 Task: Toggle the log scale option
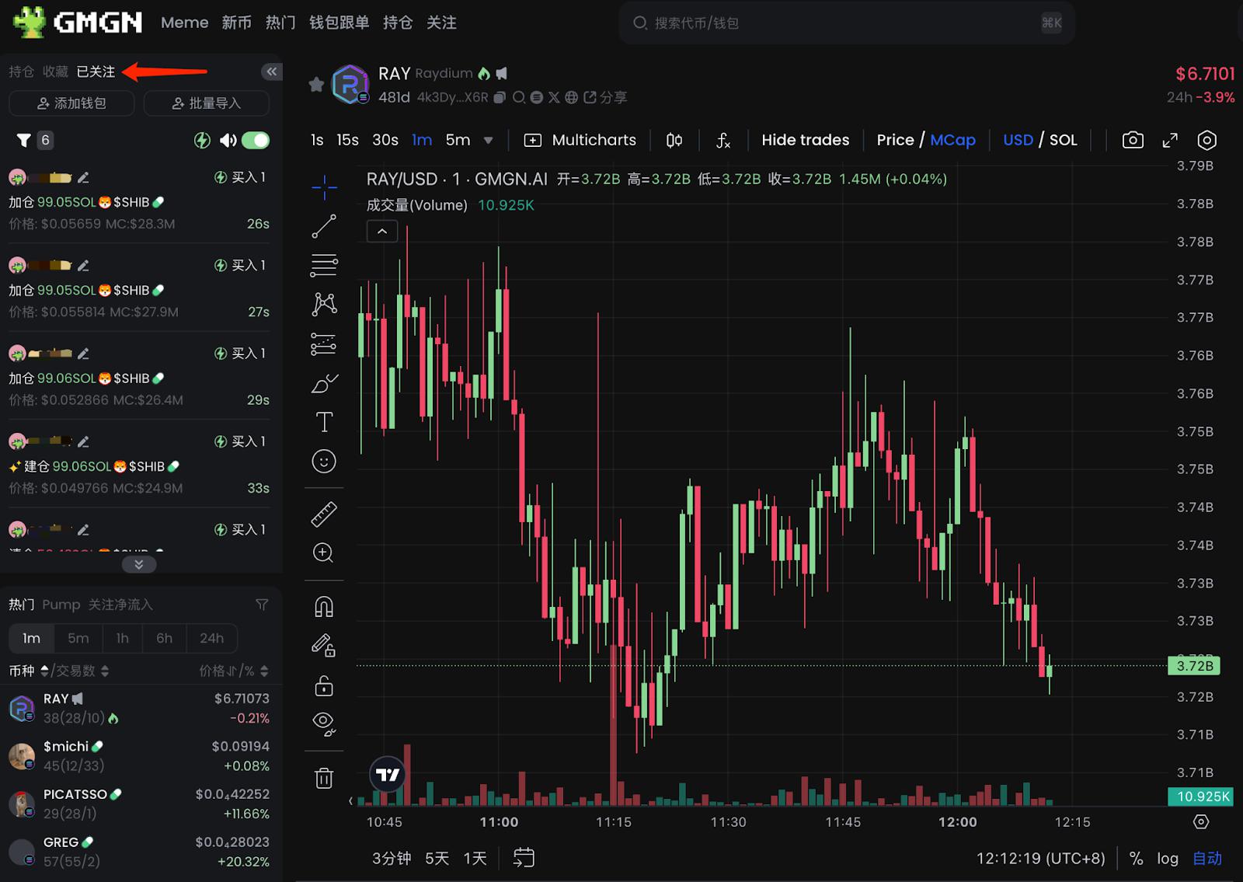(1168, 859)
